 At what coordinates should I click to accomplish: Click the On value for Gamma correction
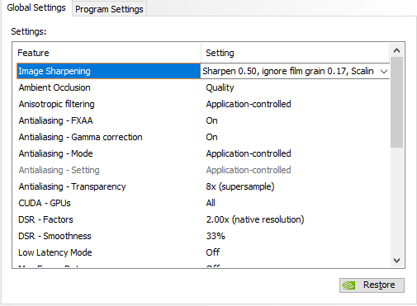coord(211,137)
